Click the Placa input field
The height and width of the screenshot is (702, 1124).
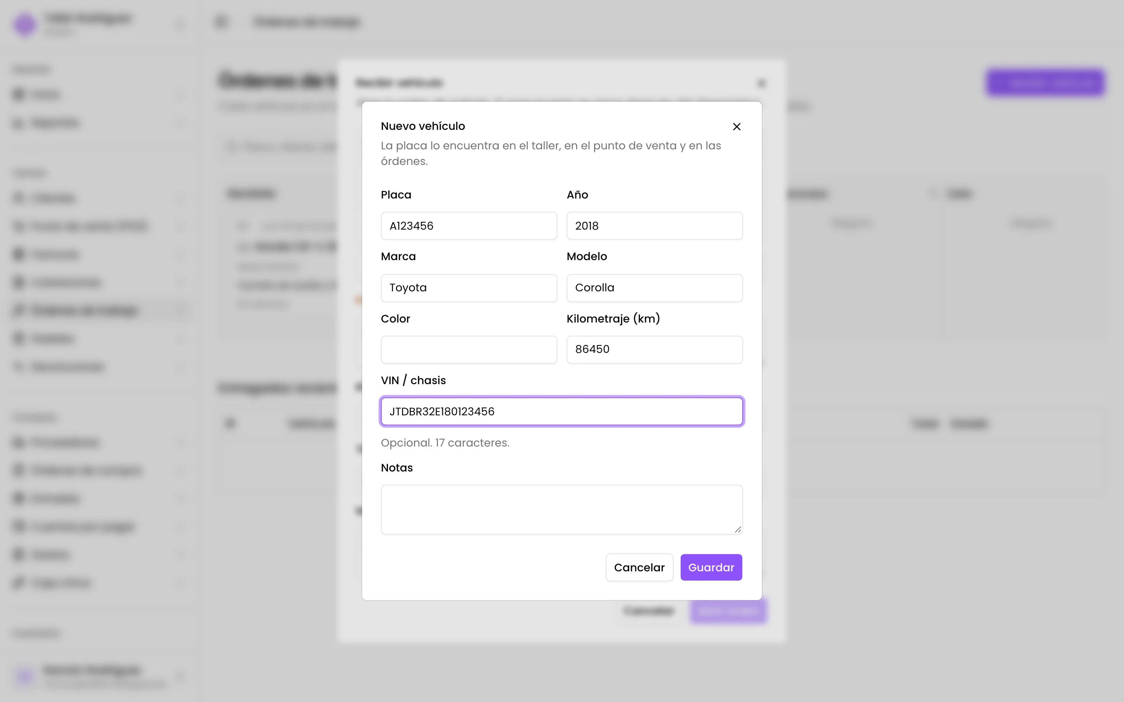[469, 226]
